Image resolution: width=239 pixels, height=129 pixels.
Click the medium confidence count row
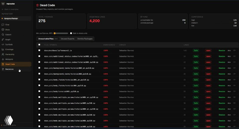click(214, 23)
